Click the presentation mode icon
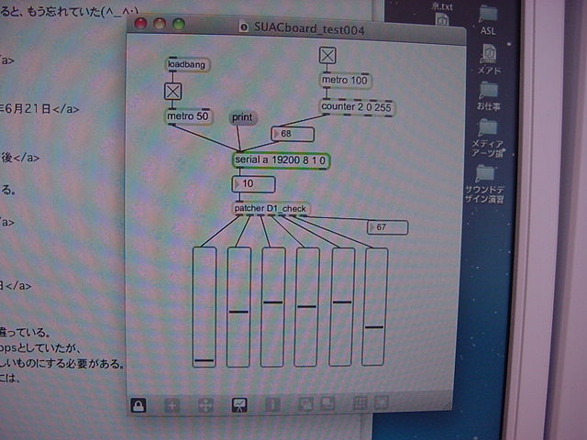The image size is (587, 440). coord(239,405)
